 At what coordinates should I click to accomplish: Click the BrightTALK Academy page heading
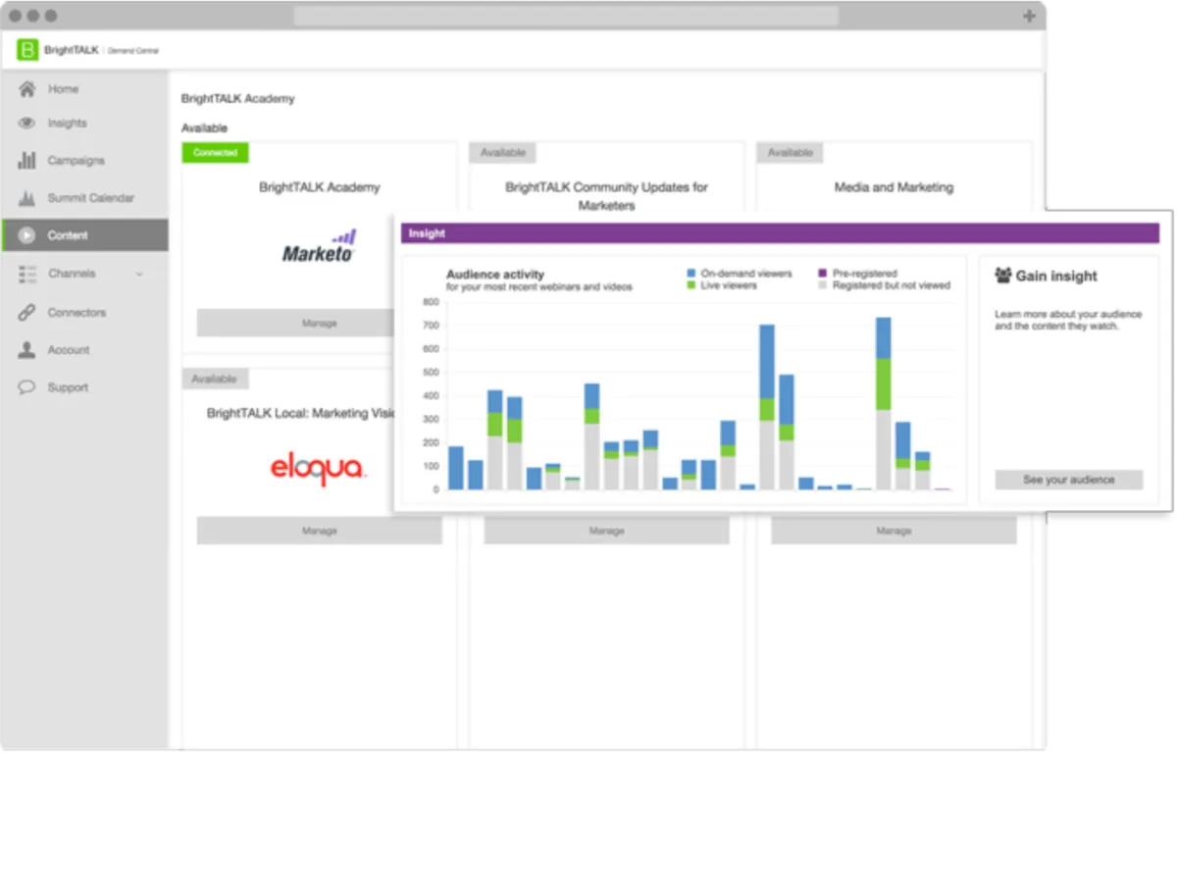[x=237, y=98]
